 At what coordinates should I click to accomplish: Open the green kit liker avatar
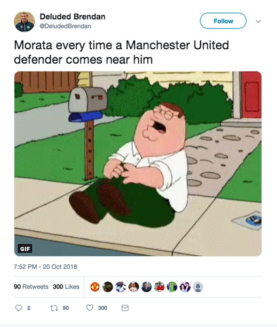click(172, 287)
